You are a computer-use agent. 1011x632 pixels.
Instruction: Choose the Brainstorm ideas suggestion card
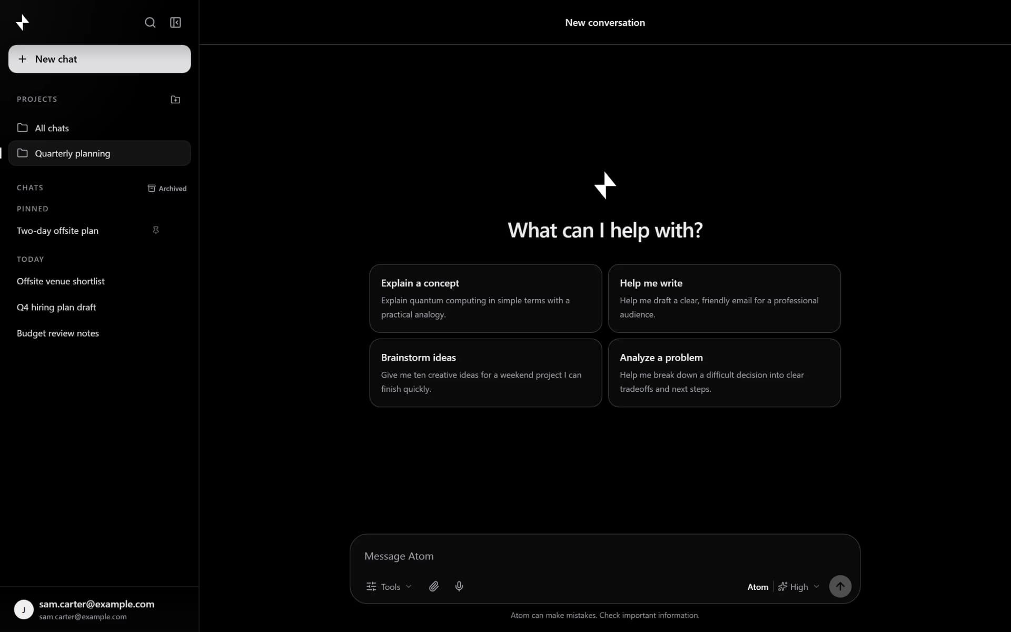point(485,373)
